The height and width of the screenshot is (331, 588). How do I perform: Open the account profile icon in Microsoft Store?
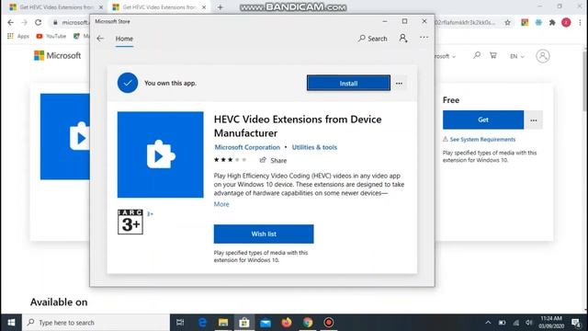[403, 39]
